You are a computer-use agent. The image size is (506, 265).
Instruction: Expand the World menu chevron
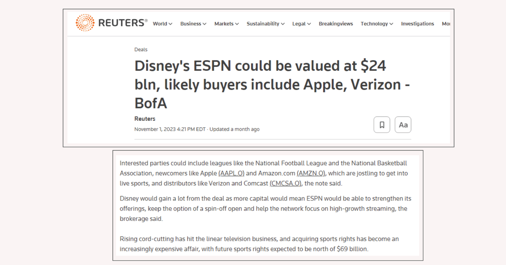click(170, 24)
